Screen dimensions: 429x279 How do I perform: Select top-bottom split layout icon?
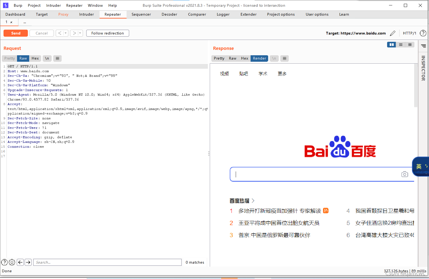[401, 45]
